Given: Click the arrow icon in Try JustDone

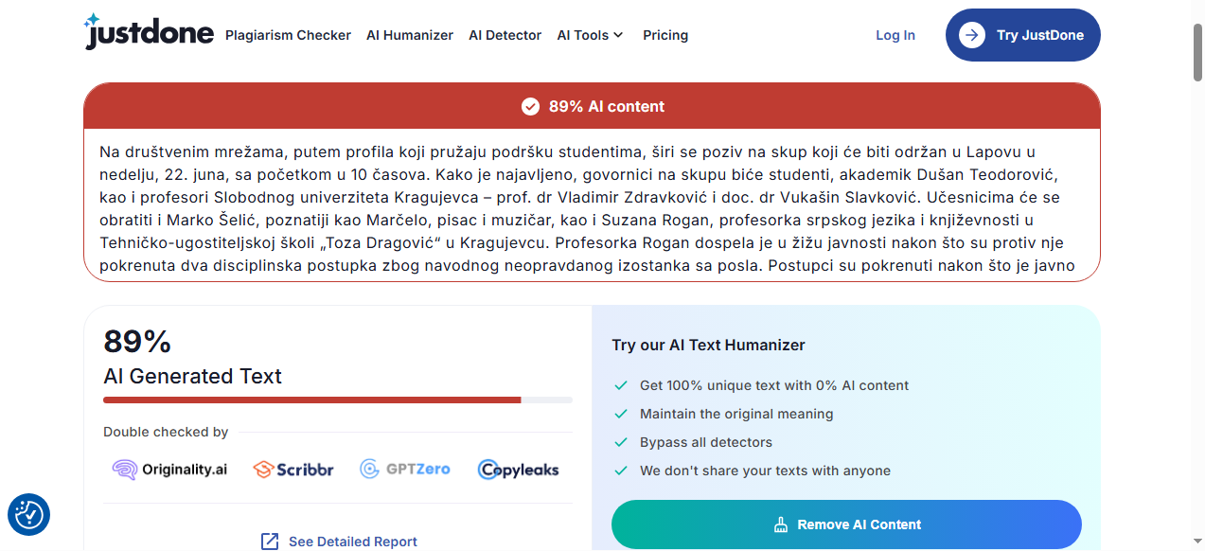Looking at the screenshot, I should pyautogui.click(x=971, y=35).
